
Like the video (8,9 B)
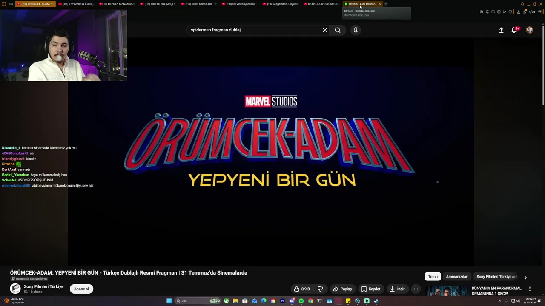click(302, 289)
